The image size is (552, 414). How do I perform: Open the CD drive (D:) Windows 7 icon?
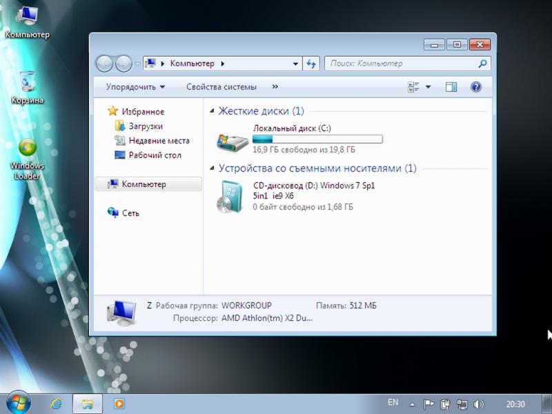tap(231, 196)
